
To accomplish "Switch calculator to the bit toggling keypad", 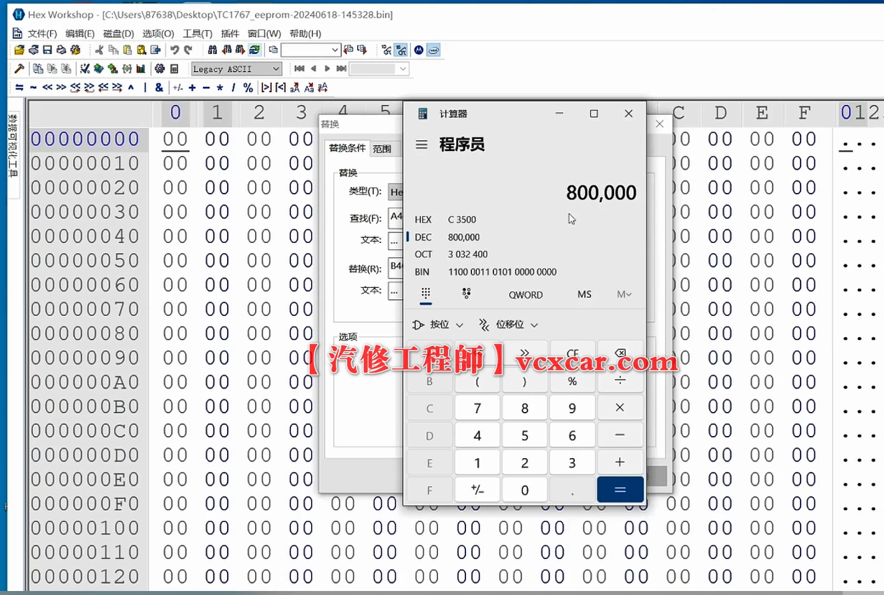I will pos(467,294).
